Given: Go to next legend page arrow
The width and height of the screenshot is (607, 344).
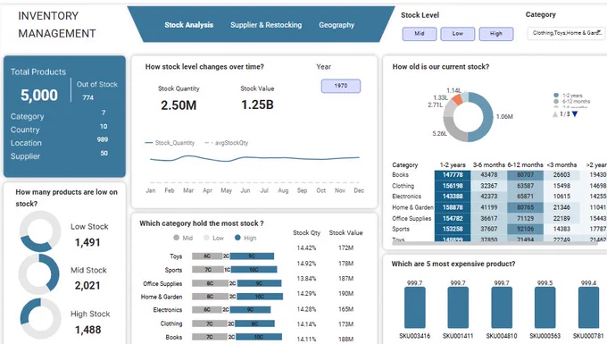Looking at the screenshot, I should 575,113.
